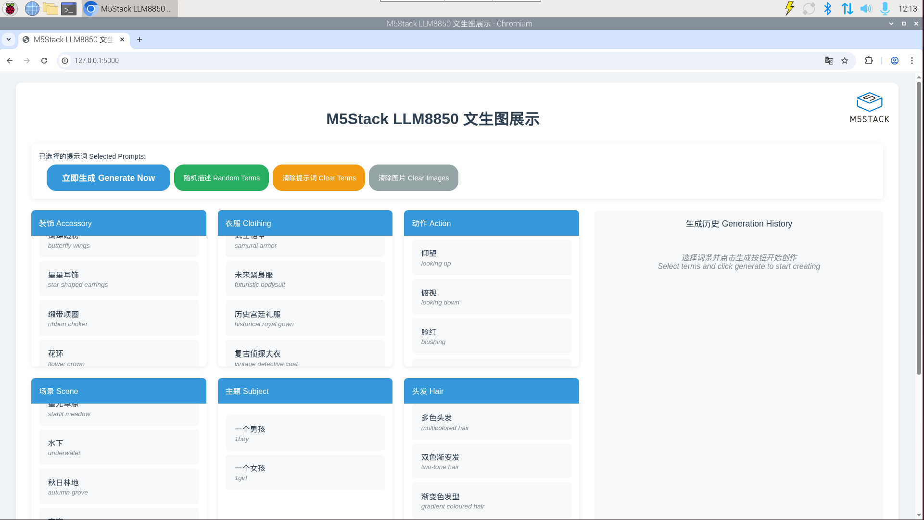Click the power lightning bolt tray icon
This screenshot has width=924, height=520.
tap(789, 9)
